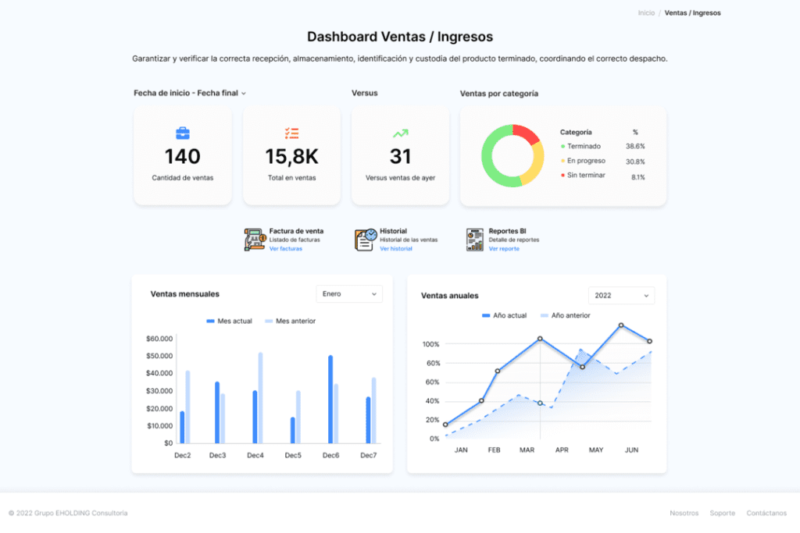The image size is (800, 533).
Task: Click the green Terminado legend dot
Action: click(562, 146)
